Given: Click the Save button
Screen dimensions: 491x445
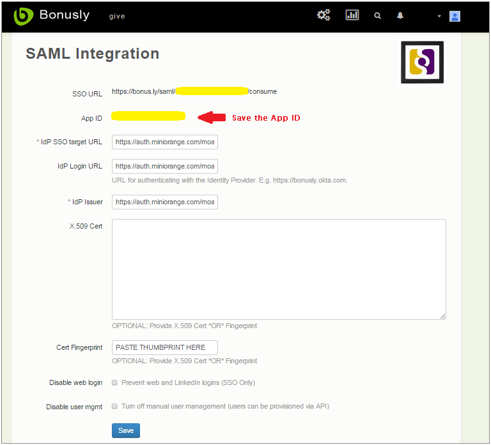Looking at the screenshot, I should click(126, 430).
